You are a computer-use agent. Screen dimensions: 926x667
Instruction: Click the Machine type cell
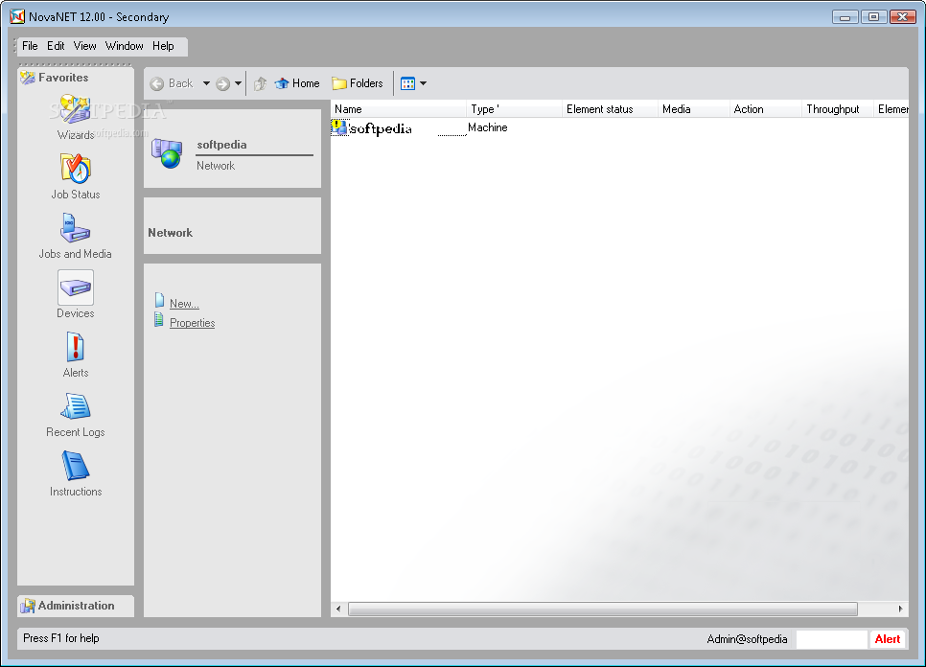point(488,127)
